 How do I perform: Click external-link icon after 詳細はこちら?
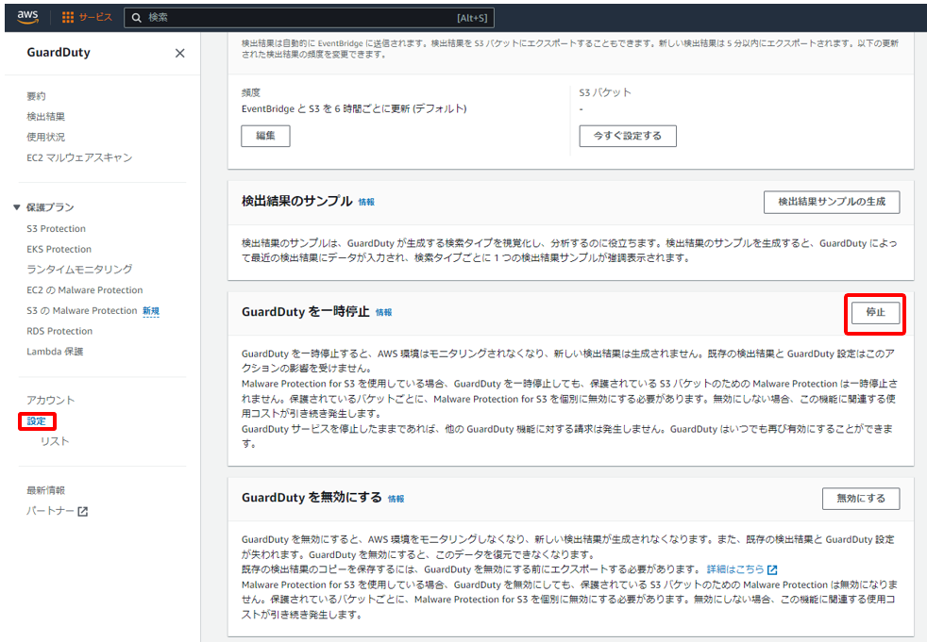click(x=772, y=570)
